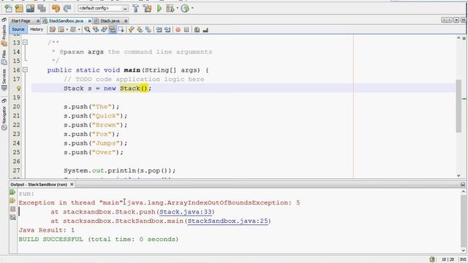Open the Stack.java:33 stack trace link
468x263 pixels.
[x=186, y=212]
